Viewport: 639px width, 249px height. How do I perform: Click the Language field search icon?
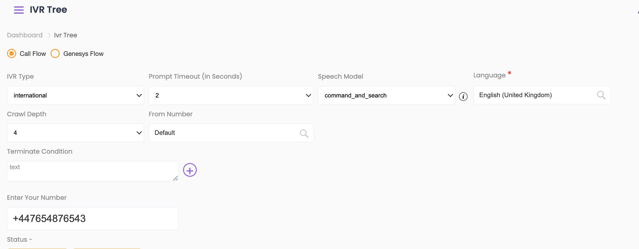pyautogui.click(x=601, y=95)
